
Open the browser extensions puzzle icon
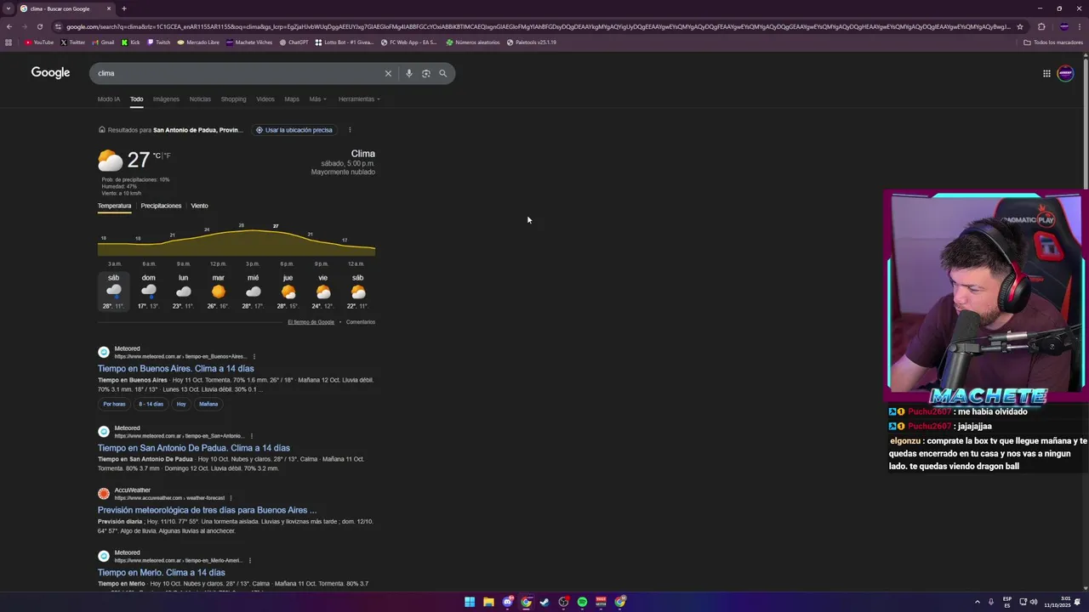[1041, 26]
